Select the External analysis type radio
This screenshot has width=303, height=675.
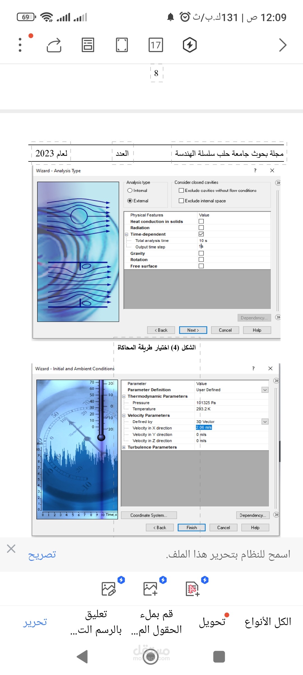[130, 201]
